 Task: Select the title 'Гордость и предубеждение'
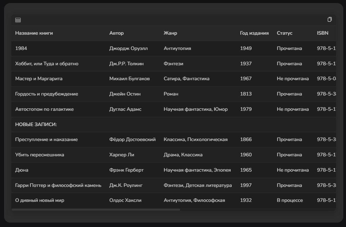click(x=46, y=94)
